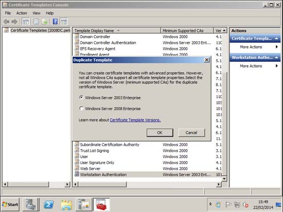Image resolution: width=283 pixels, height=212 pixels.
Task: Click the red toolbox taskbar icon
Action: pos(101,205)
